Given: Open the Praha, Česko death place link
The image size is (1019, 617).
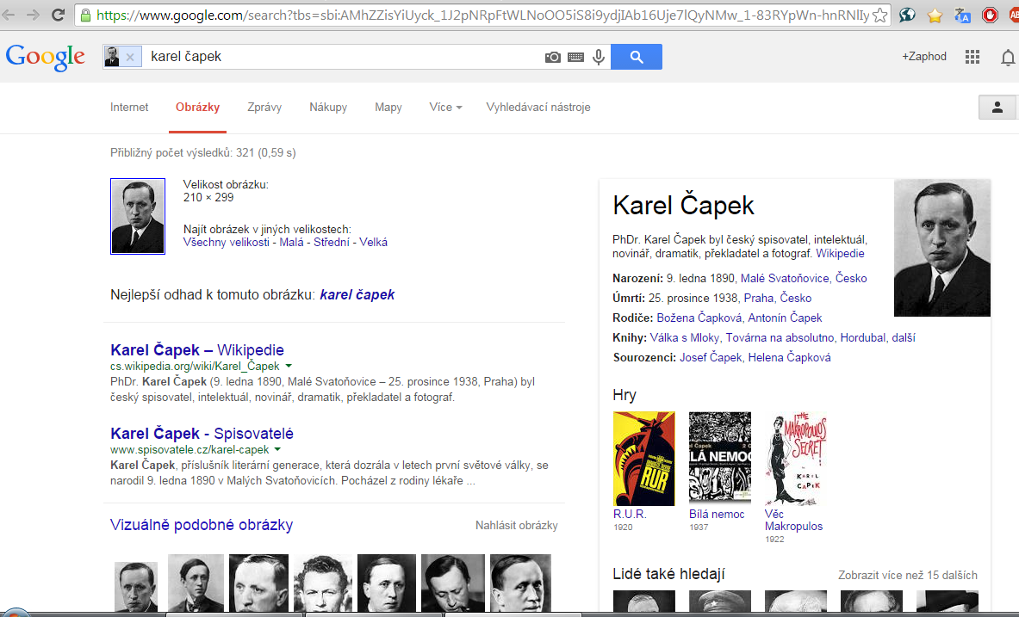Looking at the screenshot, I should pos(778,298).
